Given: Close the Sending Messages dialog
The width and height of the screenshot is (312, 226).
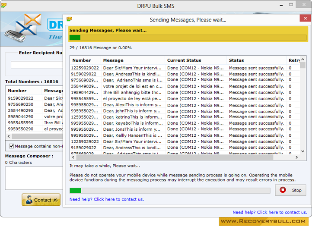Looking at the screenshot, I should [305, 18].
